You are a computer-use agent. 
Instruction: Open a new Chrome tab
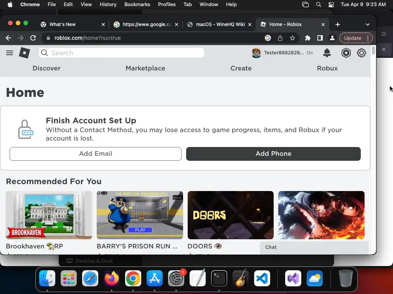point(338,24)
